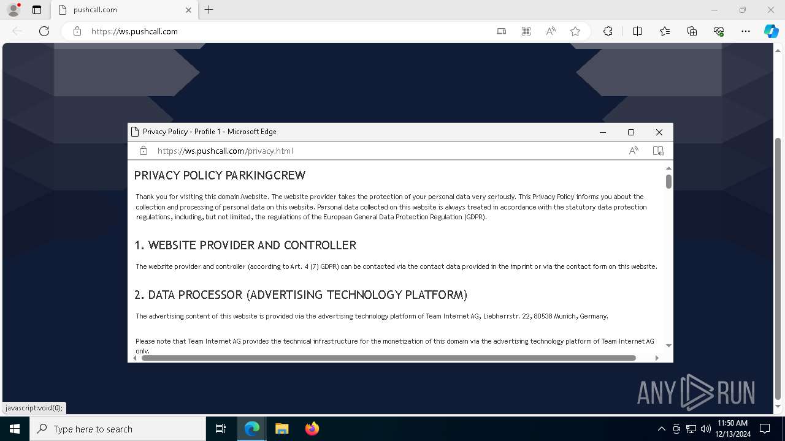Click the popup URL ws.pushcall.com/privacy.html
Screen dimensions: 785x441
[225, 151]
